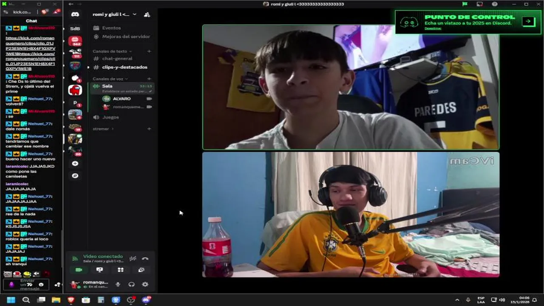The image size is (544, 306).
Task: Focus the iVCam webcam video tile
Action: pyautogui.click(x=351, y=215)
